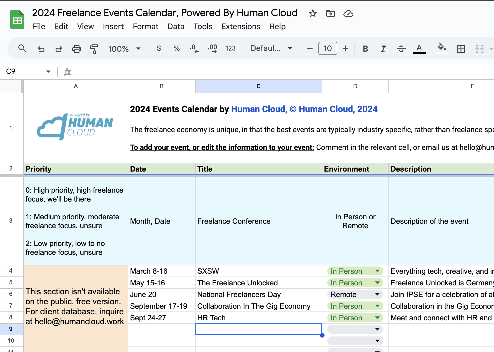Image resolution: width=494 pixels, height=352 pixels.
Task: Select column B header
Action: [x=162, y=86]
